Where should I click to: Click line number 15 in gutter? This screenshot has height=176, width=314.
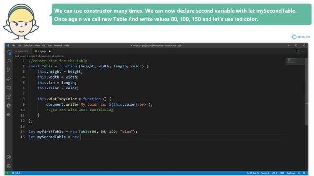tap(22, 137)
